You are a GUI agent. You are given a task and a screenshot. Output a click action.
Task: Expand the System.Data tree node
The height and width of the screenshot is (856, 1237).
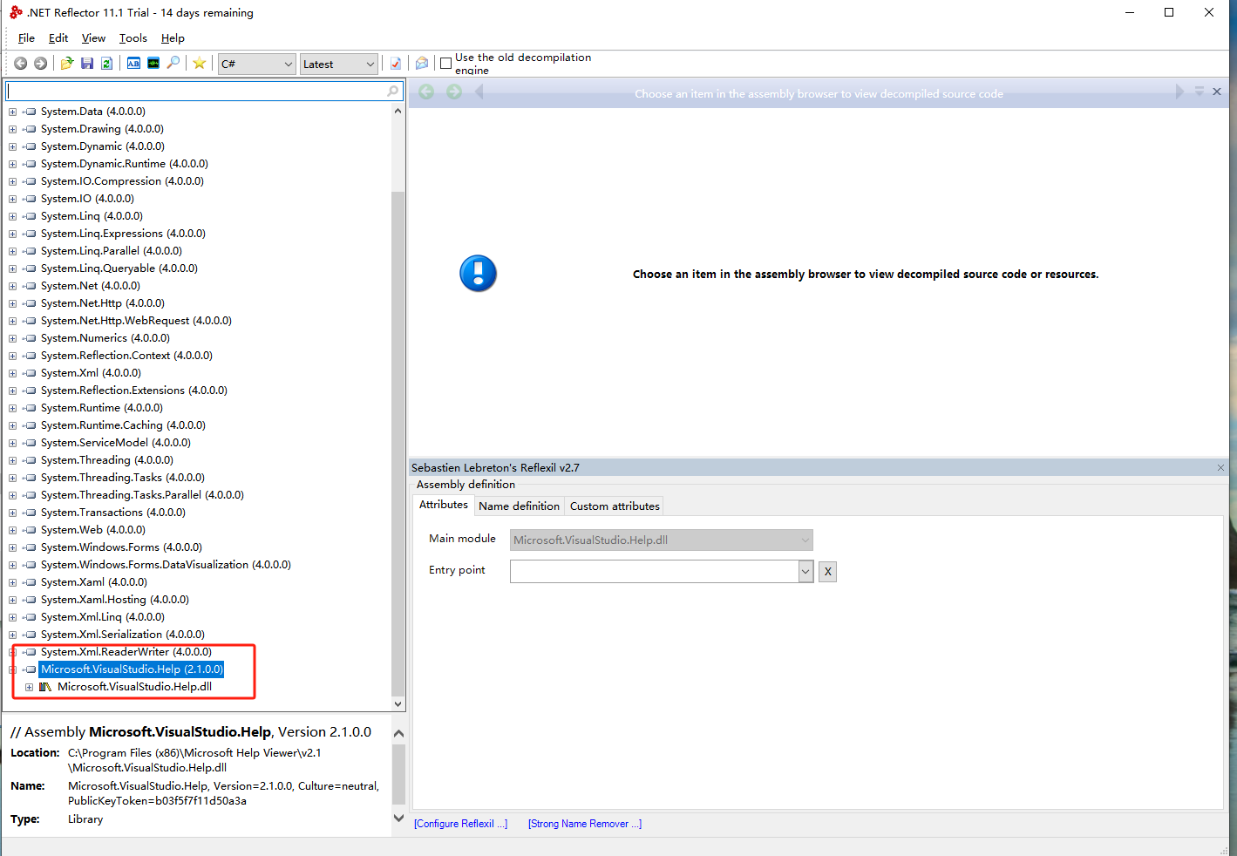[x=12, y=112]
